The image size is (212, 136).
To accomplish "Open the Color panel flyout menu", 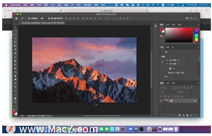I will point(198,25).
